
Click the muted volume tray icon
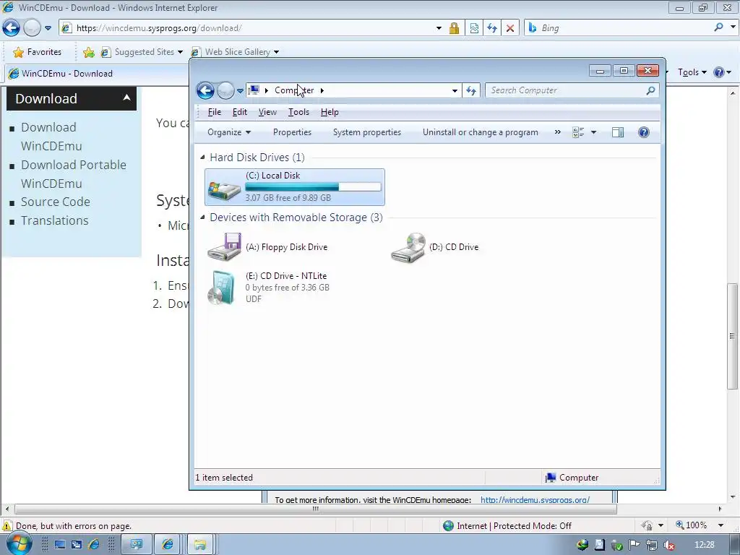click(668, 545)
